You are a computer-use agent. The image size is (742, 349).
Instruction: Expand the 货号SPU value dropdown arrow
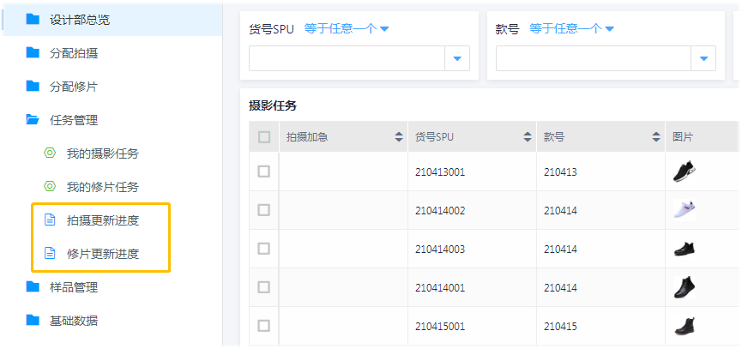(x=457, y=58)
